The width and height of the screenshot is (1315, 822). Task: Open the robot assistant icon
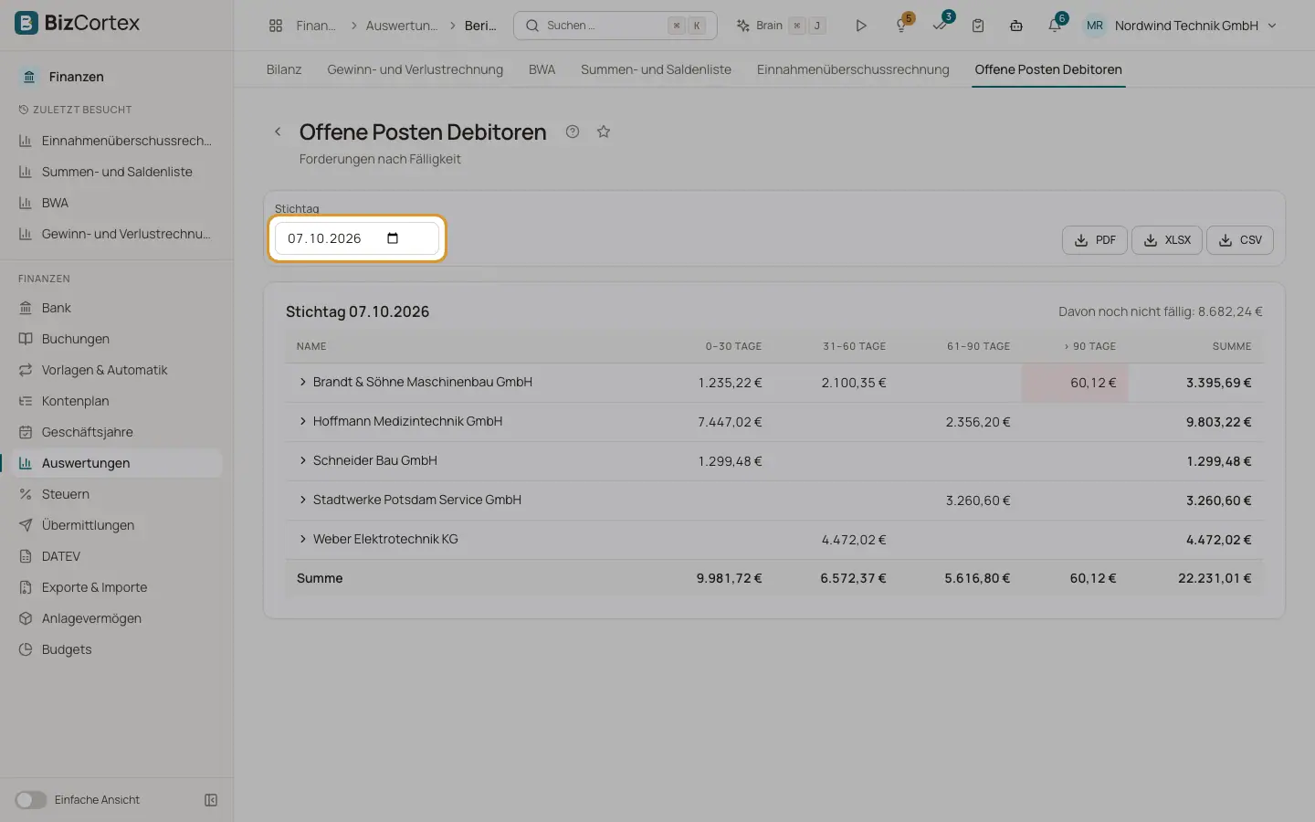click(x=1016, y=26)
